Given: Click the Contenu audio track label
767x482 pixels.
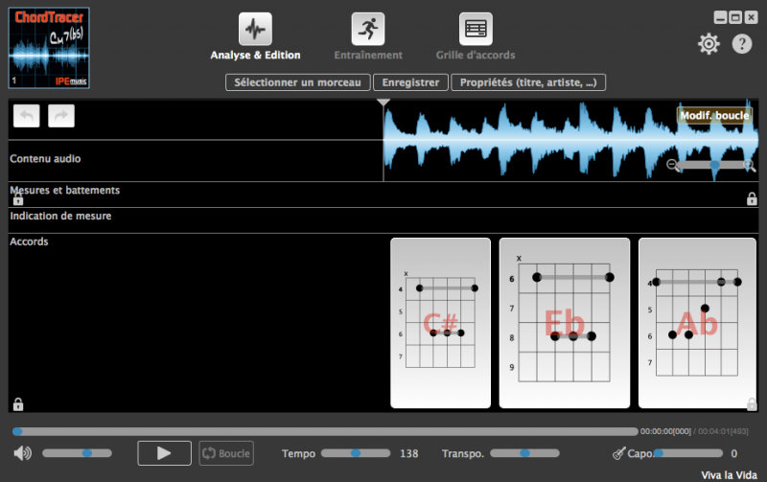Looking at the screenshot, I should [x=45, y=158].
